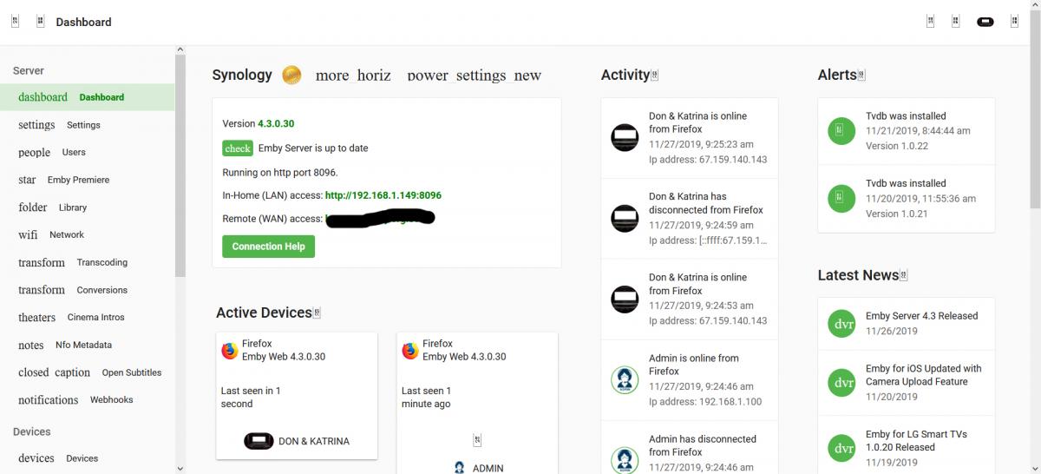Image resolution: width=1041 pixels, height=474 pixels.
Task: Click avatar of 9:24:53 am Don & Katrina activity
Action: (x=625, y=299)
